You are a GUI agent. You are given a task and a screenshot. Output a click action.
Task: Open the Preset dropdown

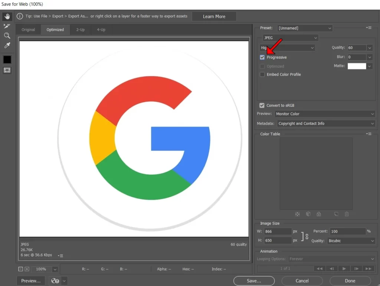coord(305,28)
